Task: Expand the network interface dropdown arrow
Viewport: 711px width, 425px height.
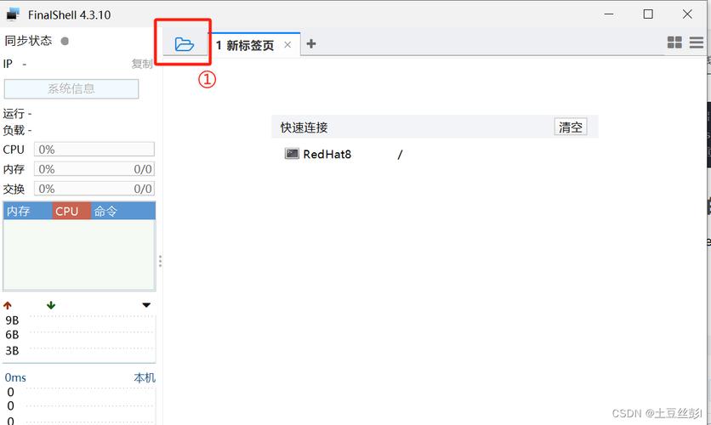Action: [146, 305]
